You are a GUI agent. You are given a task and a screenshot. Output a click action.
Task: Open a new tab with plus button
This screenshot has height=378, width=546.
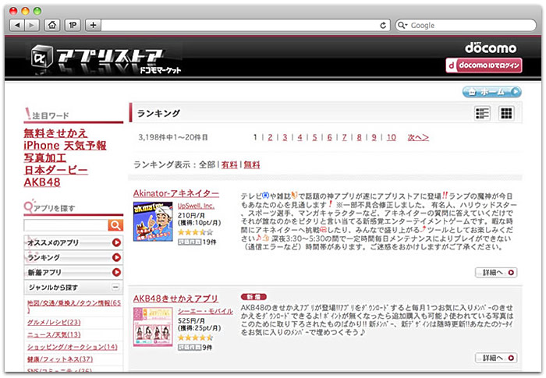click(93, 25)
